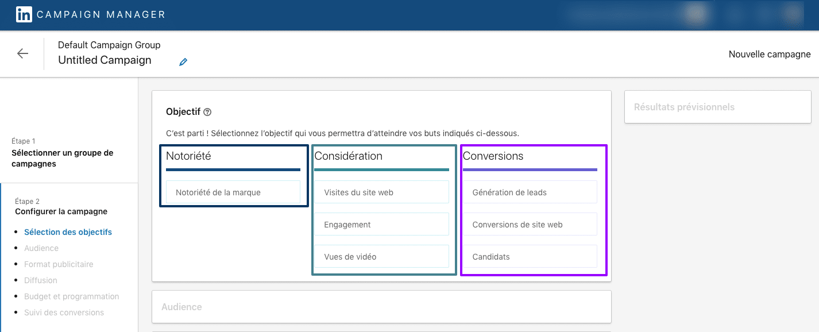Select the "Notoriété de la marque" objective
The height and width of the screenshot is (332, 819).
click(233, 192)
